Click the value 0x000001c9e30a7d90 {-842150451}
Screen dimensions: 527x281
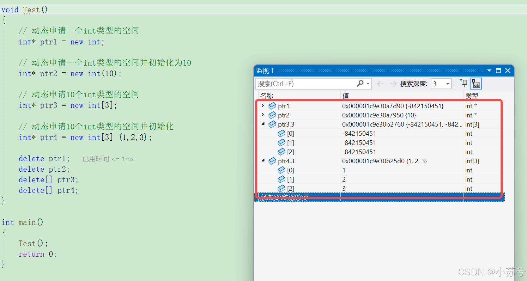[x=393, y=106]
